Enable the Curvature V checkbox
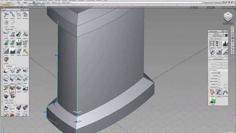 (226, 87)
